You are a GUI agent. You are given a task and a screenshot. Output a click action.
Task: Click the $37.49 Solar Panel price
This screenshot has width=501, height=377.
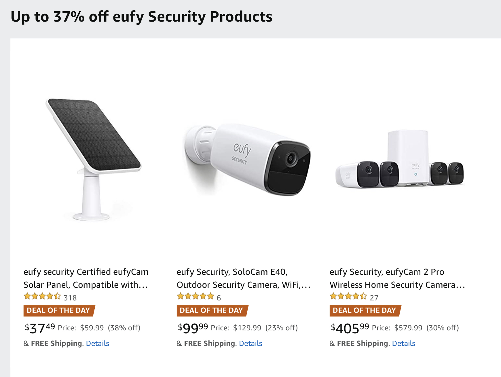tap(40, 328)
